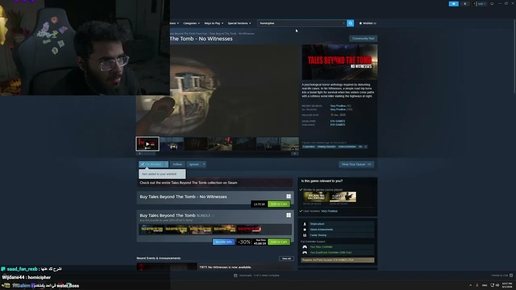Viewport: 516px width, 290px height.
Task: Click the blue search magnifier button
Action: [x=350, y=23]
